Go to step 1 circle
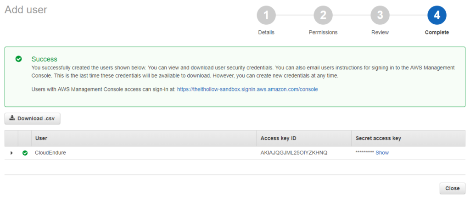 coord(266,16)
